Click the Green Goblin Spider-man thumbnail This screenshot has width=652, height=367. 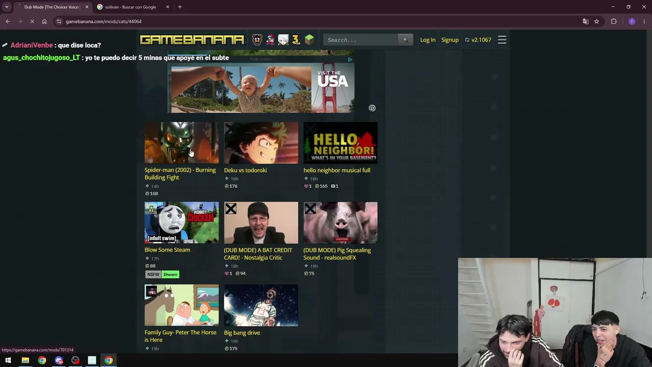point(181,143)
